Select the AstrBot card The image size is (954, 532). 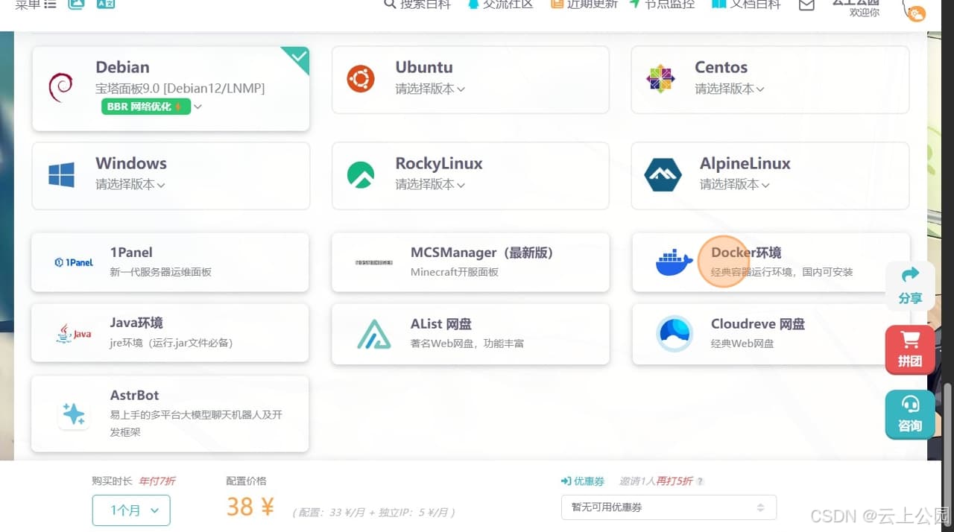pos(170,414)
